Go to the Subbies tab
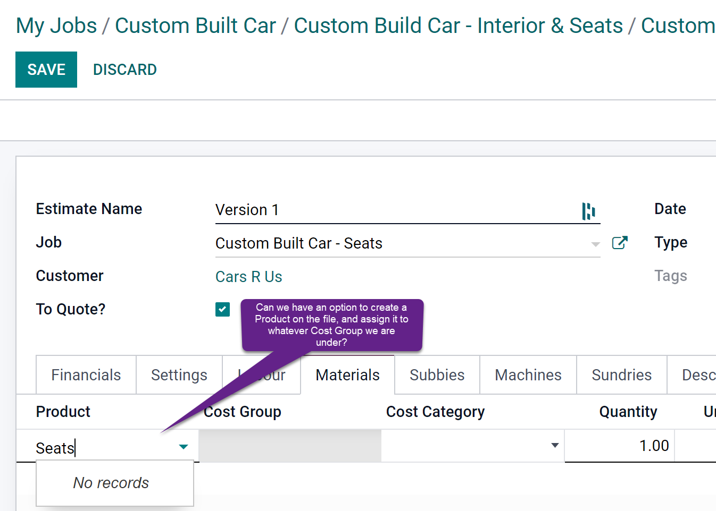The height and width of the screenshot is (511, 716). point(437,375)
